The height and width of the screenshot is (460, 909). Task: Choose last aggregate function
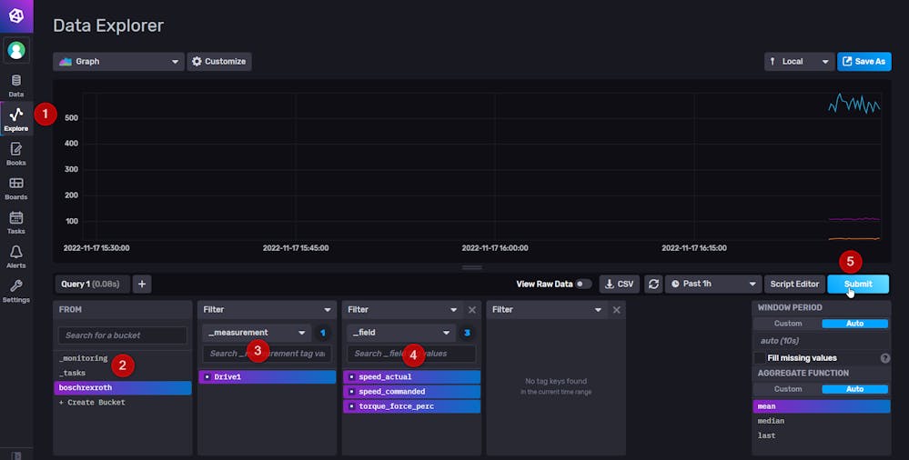[x=822, y=435]
